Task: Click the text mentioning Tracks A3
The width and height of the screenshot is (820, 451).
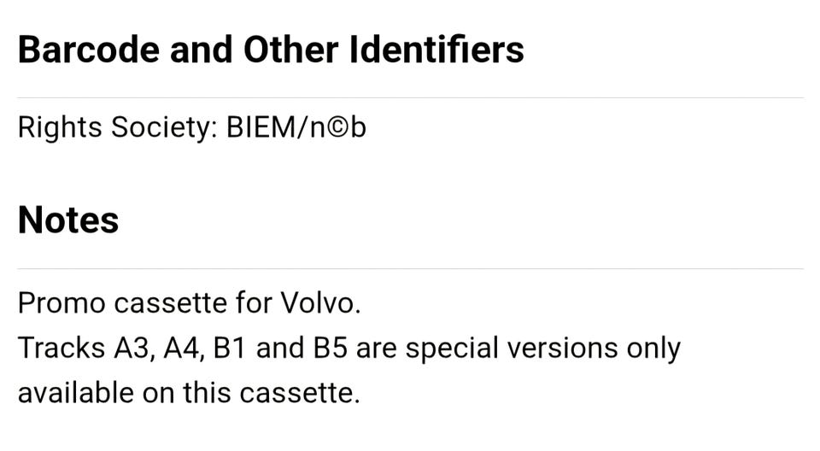Action: click(86, 348)
